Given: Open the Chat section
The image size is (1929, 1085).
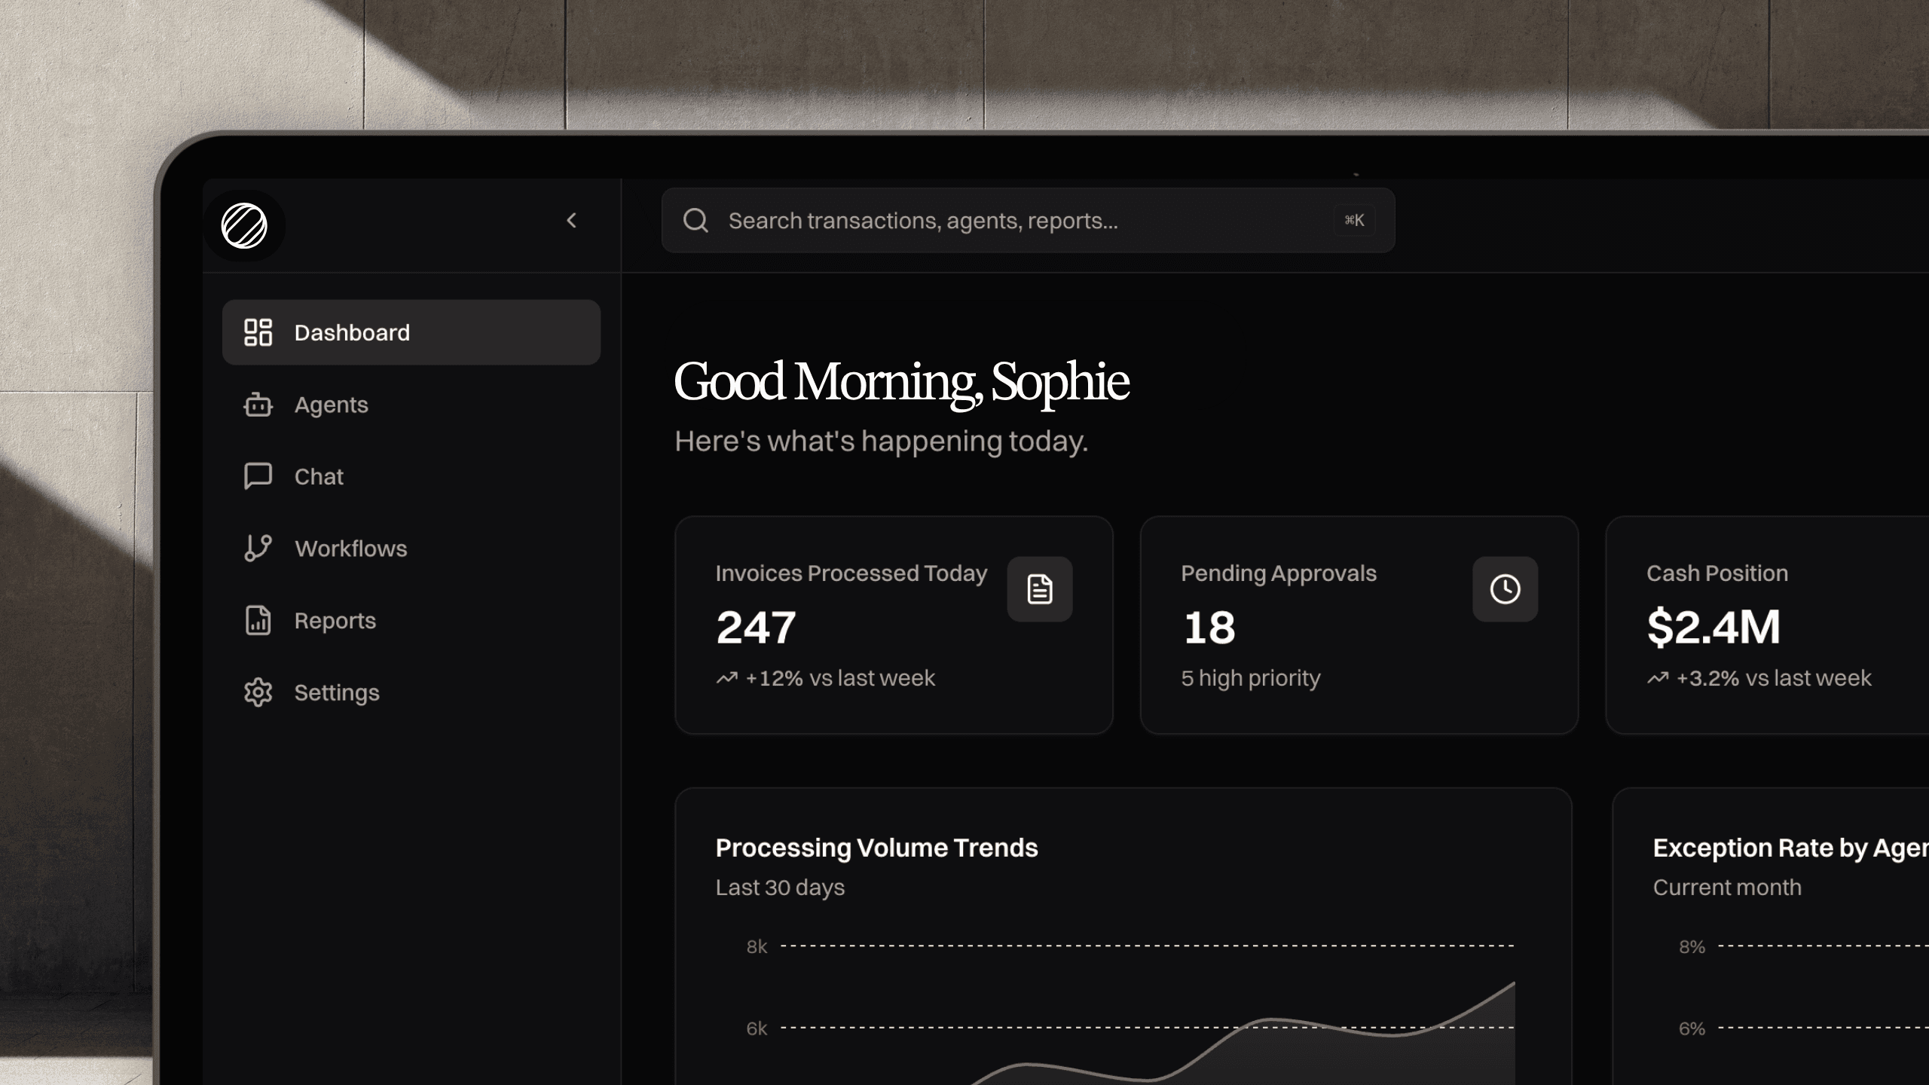Looking at the screenshot, I should click(411, 476).
